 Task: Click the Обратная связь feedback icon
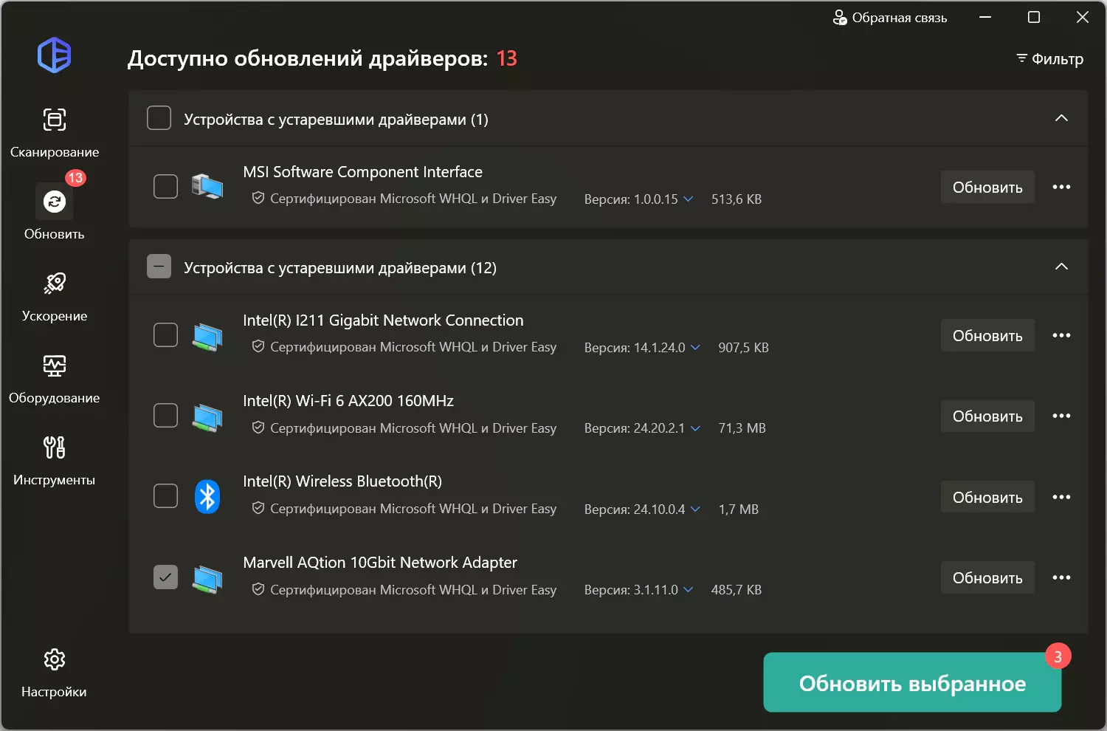tap(840, 18)
